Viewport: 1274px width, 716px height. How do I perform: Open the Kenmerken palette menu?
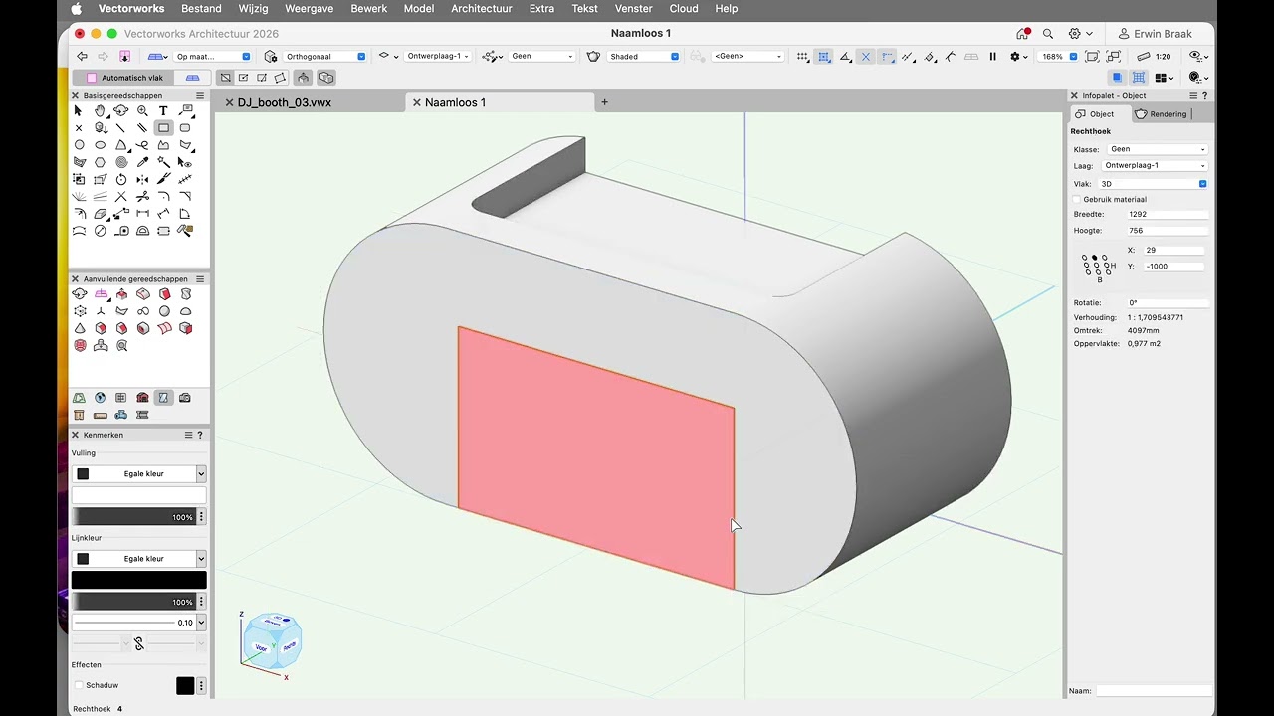(189, 435)
